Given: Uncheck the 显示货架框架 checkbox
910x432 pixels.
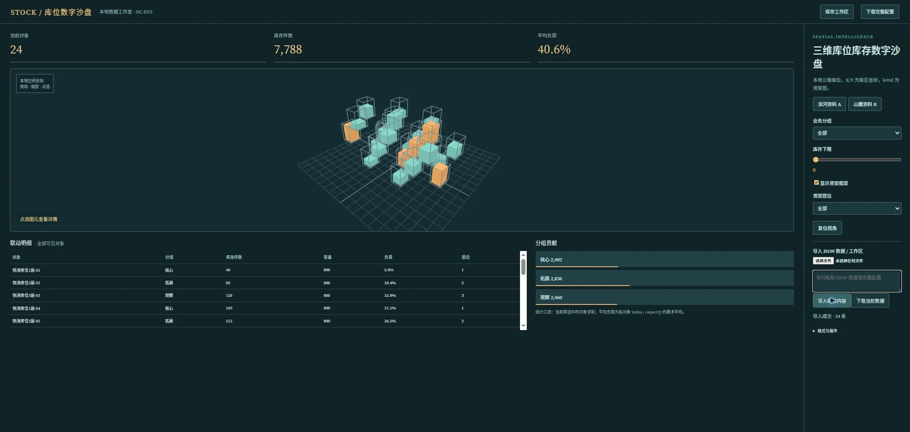Looking at the screenshot, I should click(816, 182).
